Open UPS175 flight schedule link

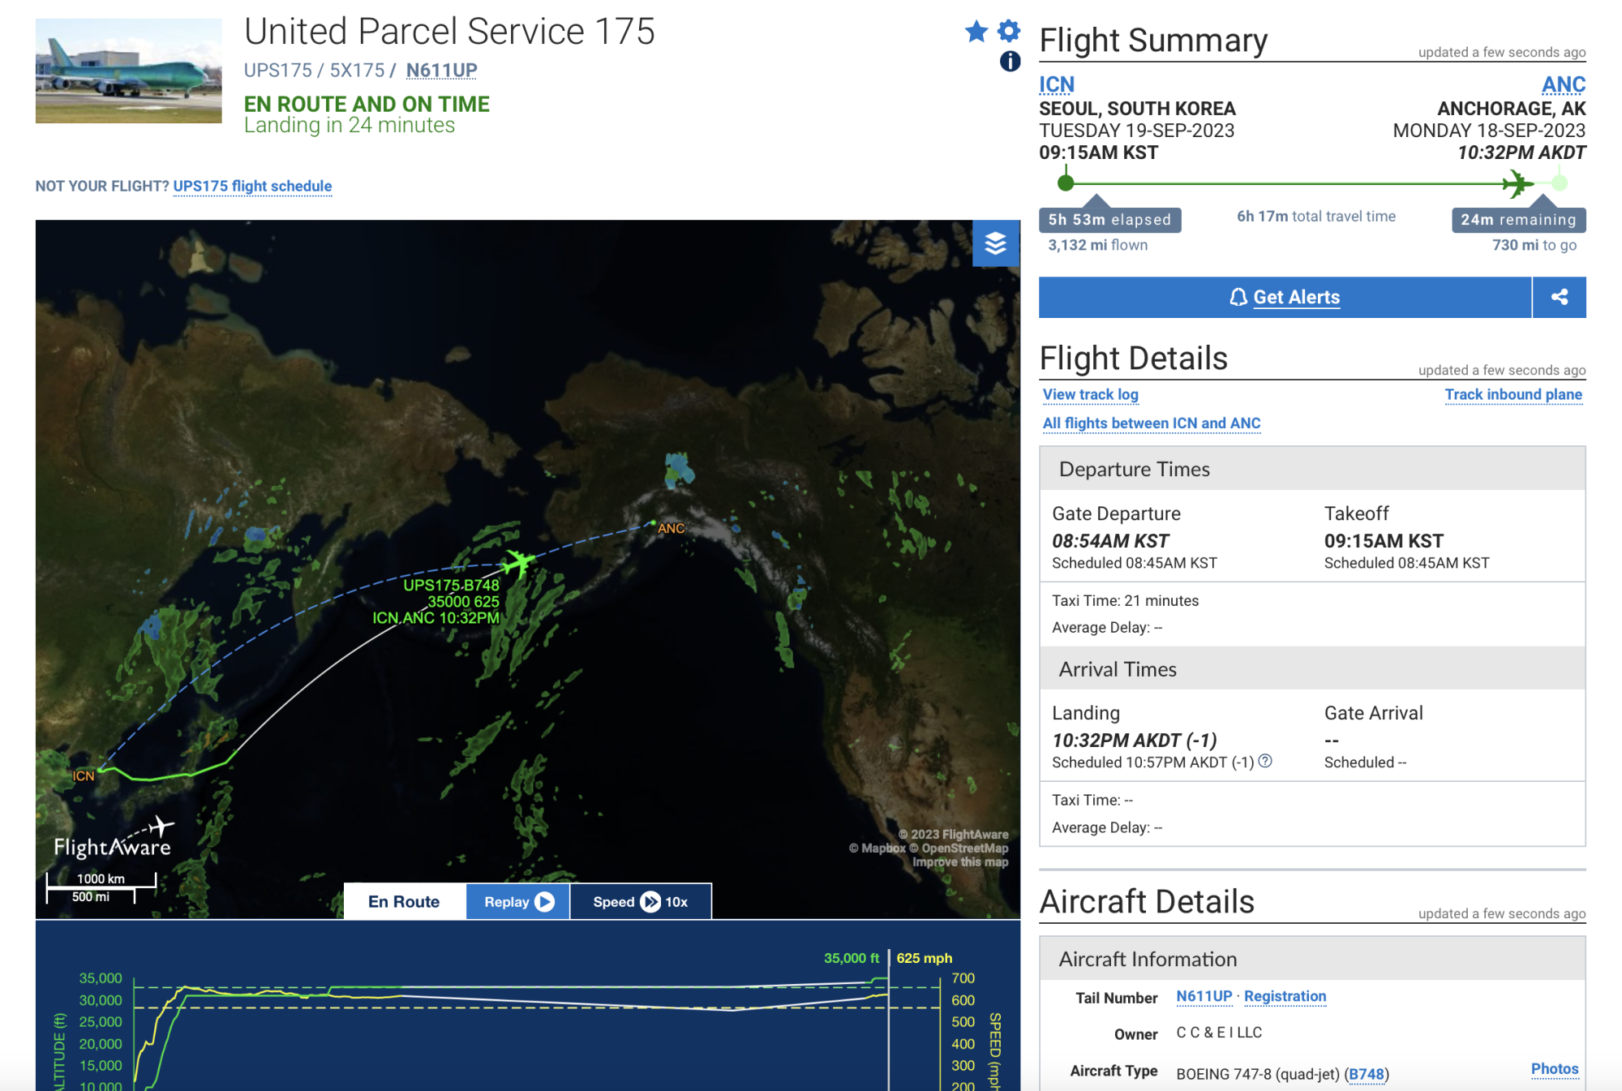252,186
